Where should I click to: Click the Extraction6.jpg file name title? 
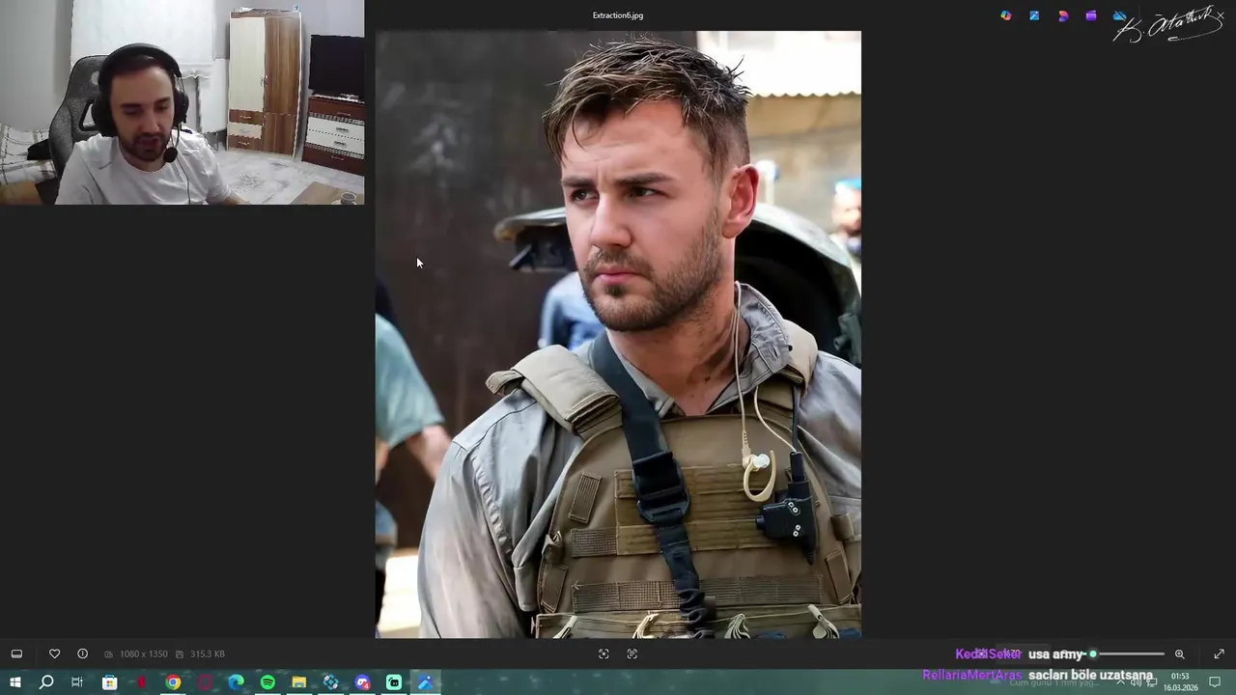618,15
